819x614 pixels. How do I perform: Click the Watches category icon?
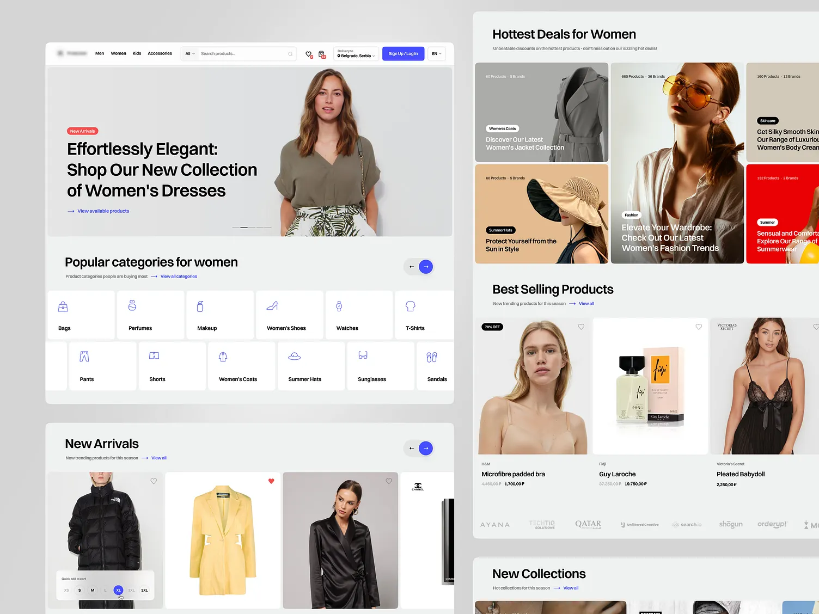point(339,306)
